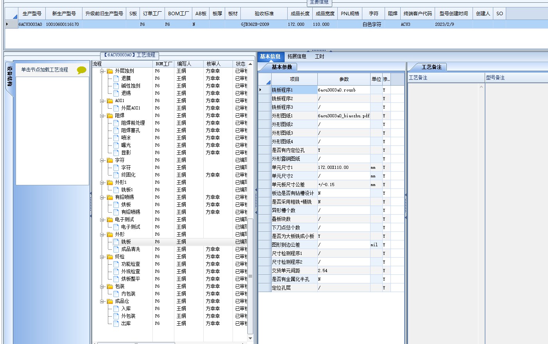Click the 交货单元间距 value 2.54
This screenshot has width=548, height=344.
344,271
